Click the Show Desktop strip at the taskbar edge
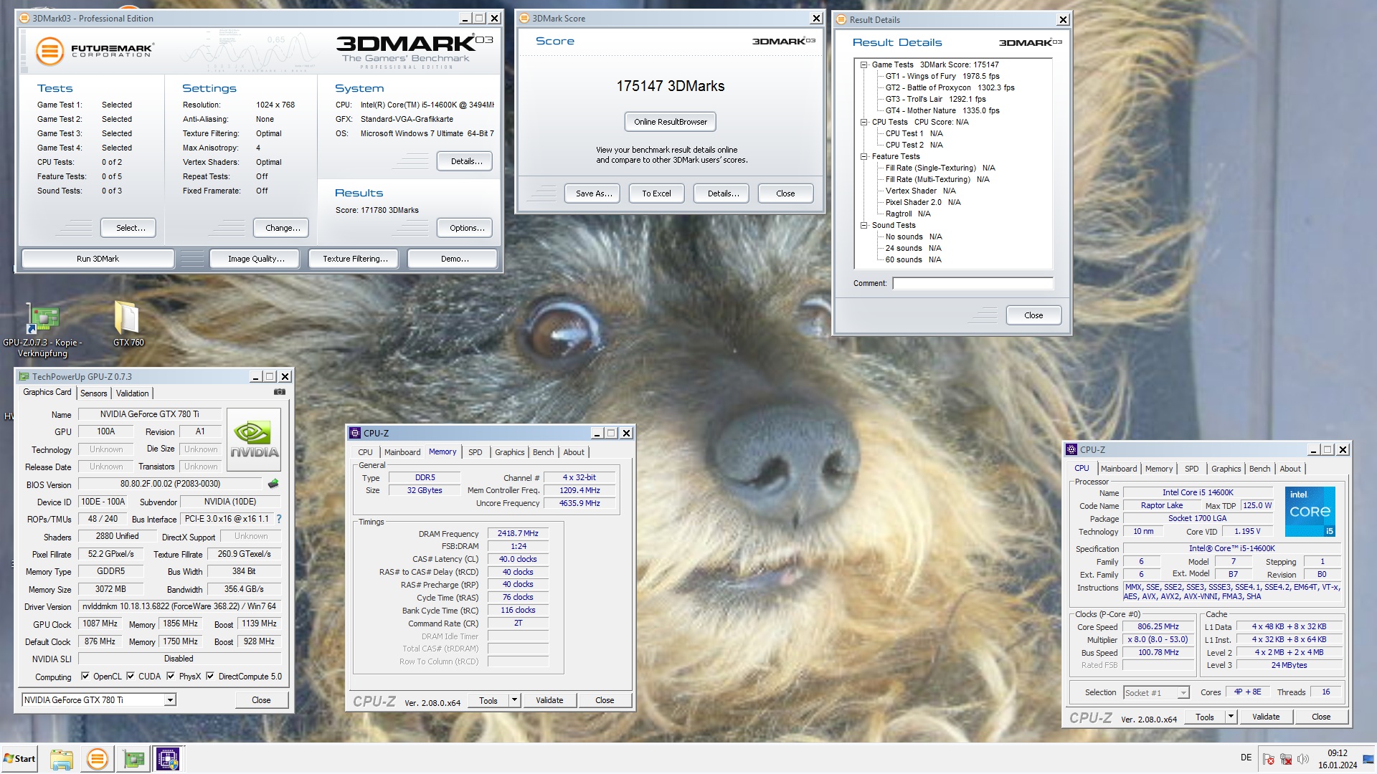 tap(1368, 759)
